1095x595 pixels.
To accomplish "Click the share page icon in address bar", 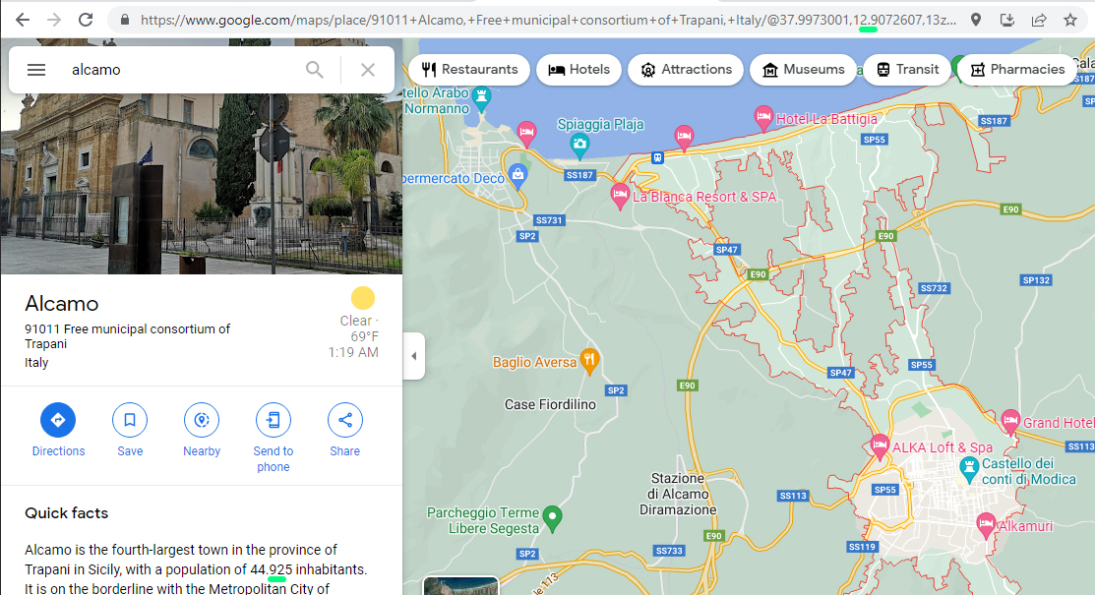I will pyautogui.click(x=1039, y=20).
